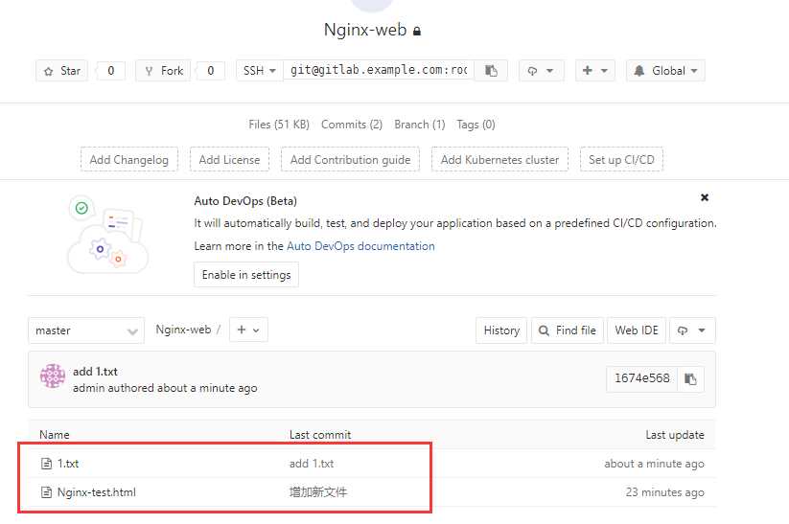Open the History view

[501, 330]
